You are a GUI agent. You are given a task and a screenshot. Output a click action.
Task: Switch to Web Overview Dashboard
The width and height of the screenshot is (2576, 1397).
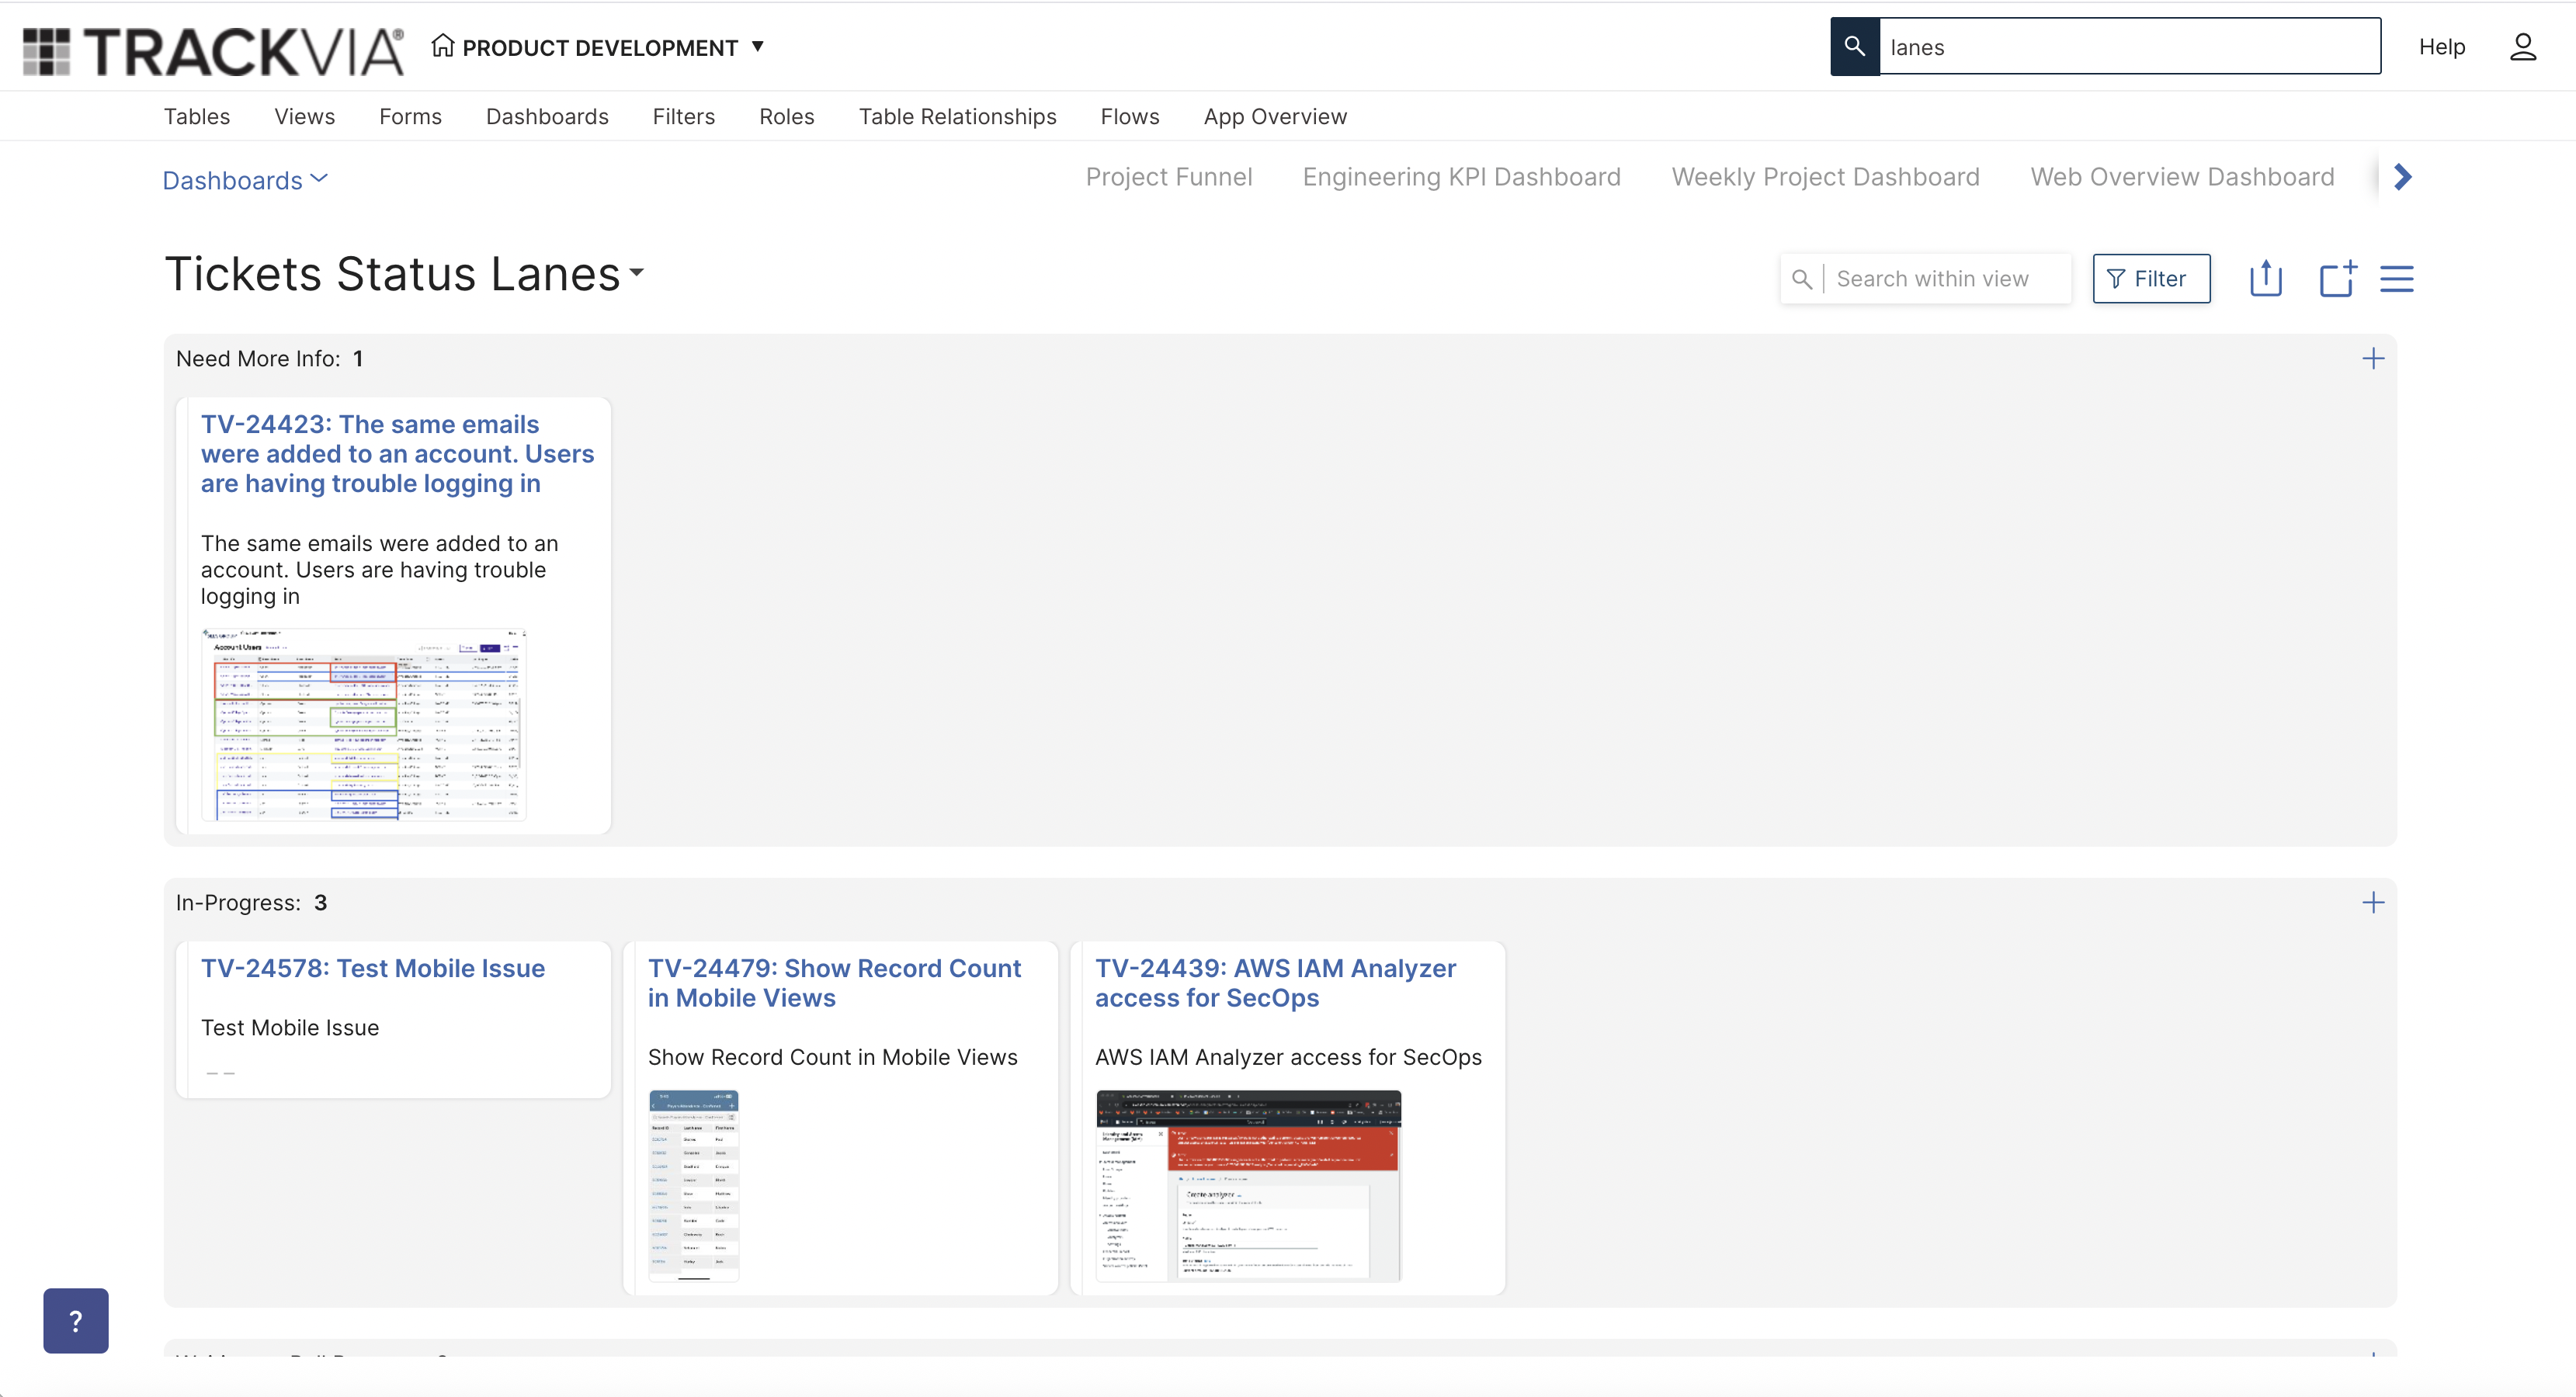tap(2183, 177)
